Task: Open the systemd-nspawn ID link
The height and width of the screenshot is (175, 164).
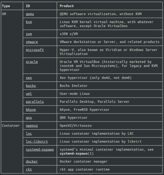Action: [x=40, y=150]
